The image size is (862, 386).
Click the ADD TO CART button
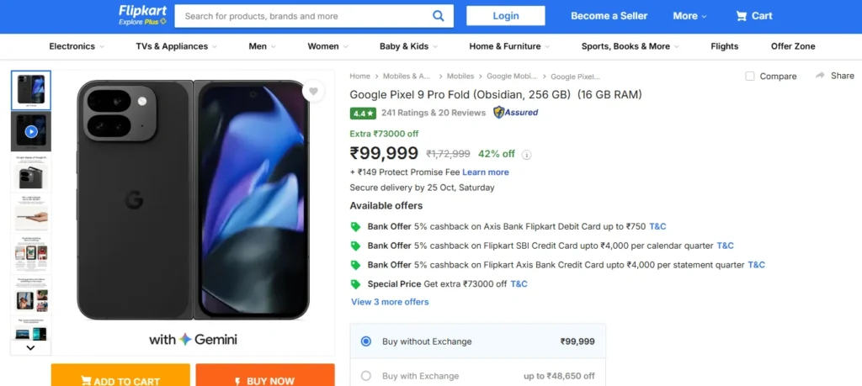[x=120, y=378]
